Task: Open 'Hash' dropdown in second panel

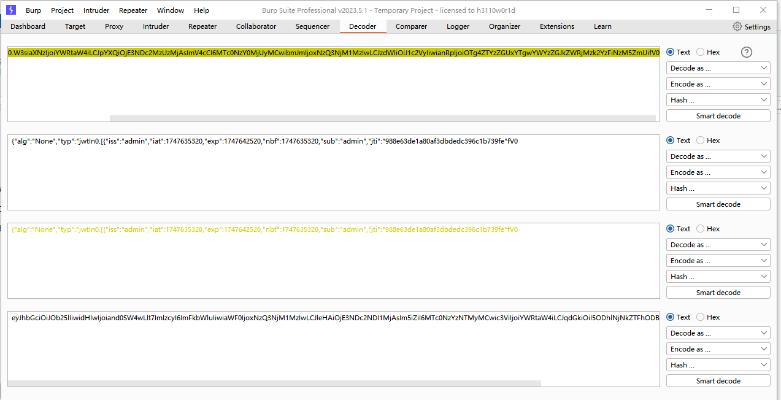Action: click(718, 188)
